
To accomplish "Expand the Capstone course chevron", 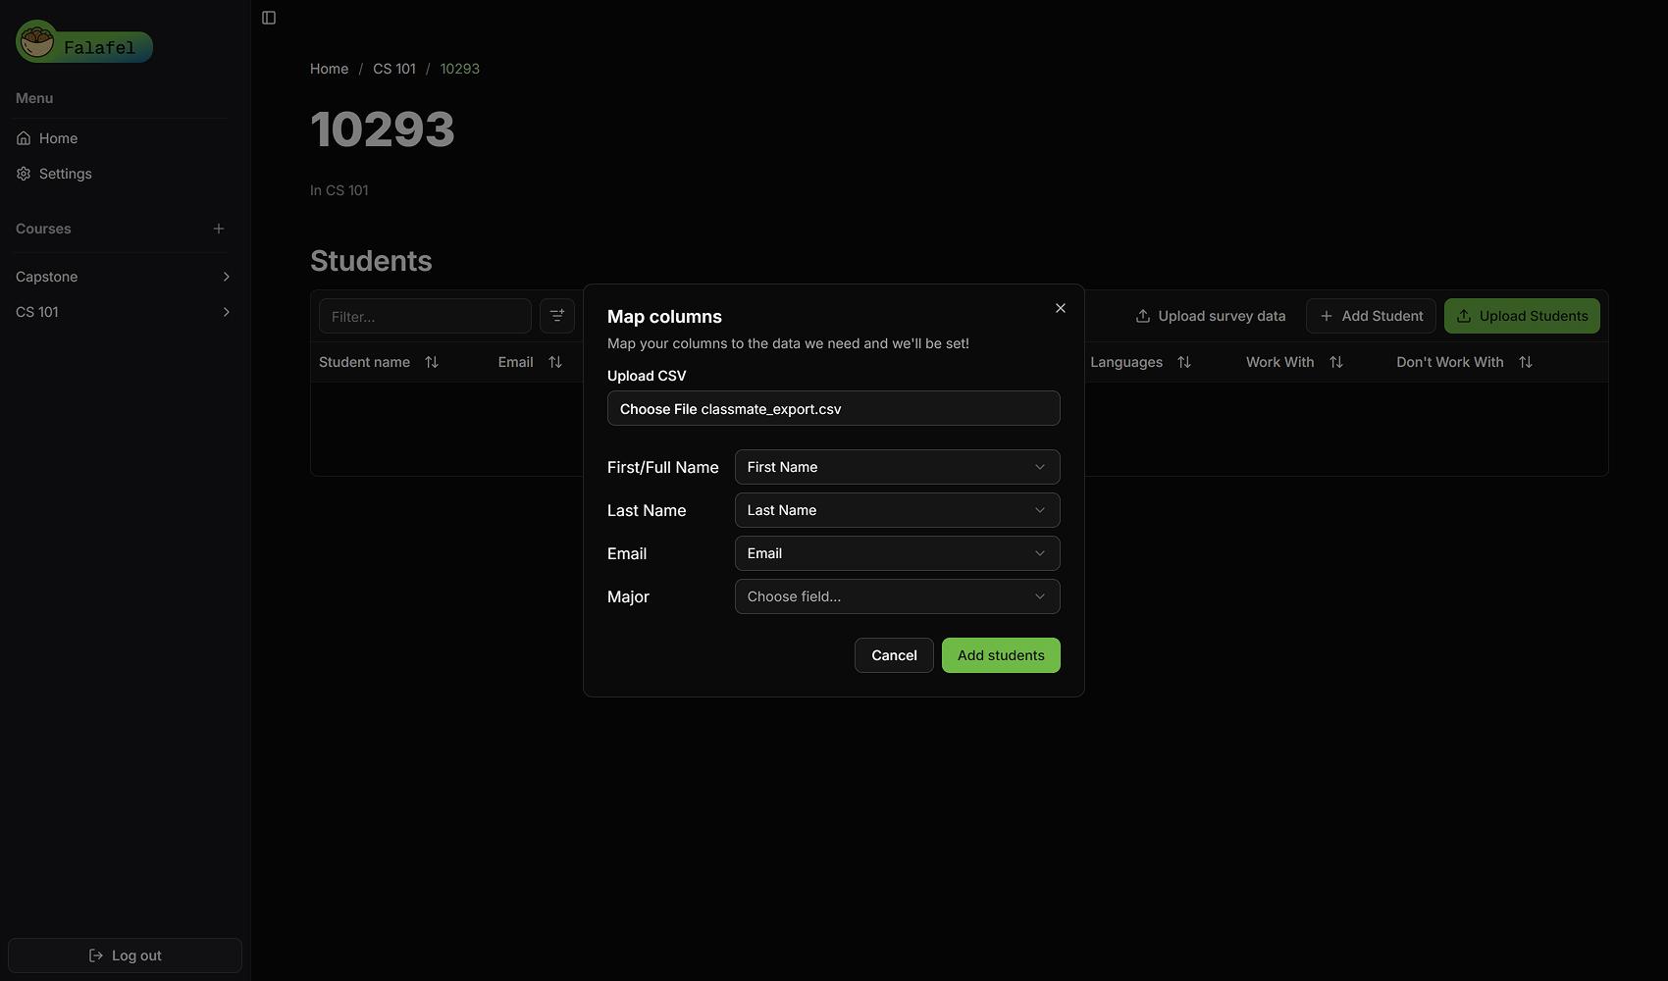I will point(226,277).
